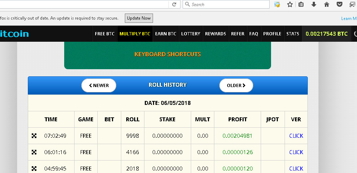Click the cross icon for 04:59:45 roll
Viewport: 357px width, 173px height.
click(x=34, y=169)
